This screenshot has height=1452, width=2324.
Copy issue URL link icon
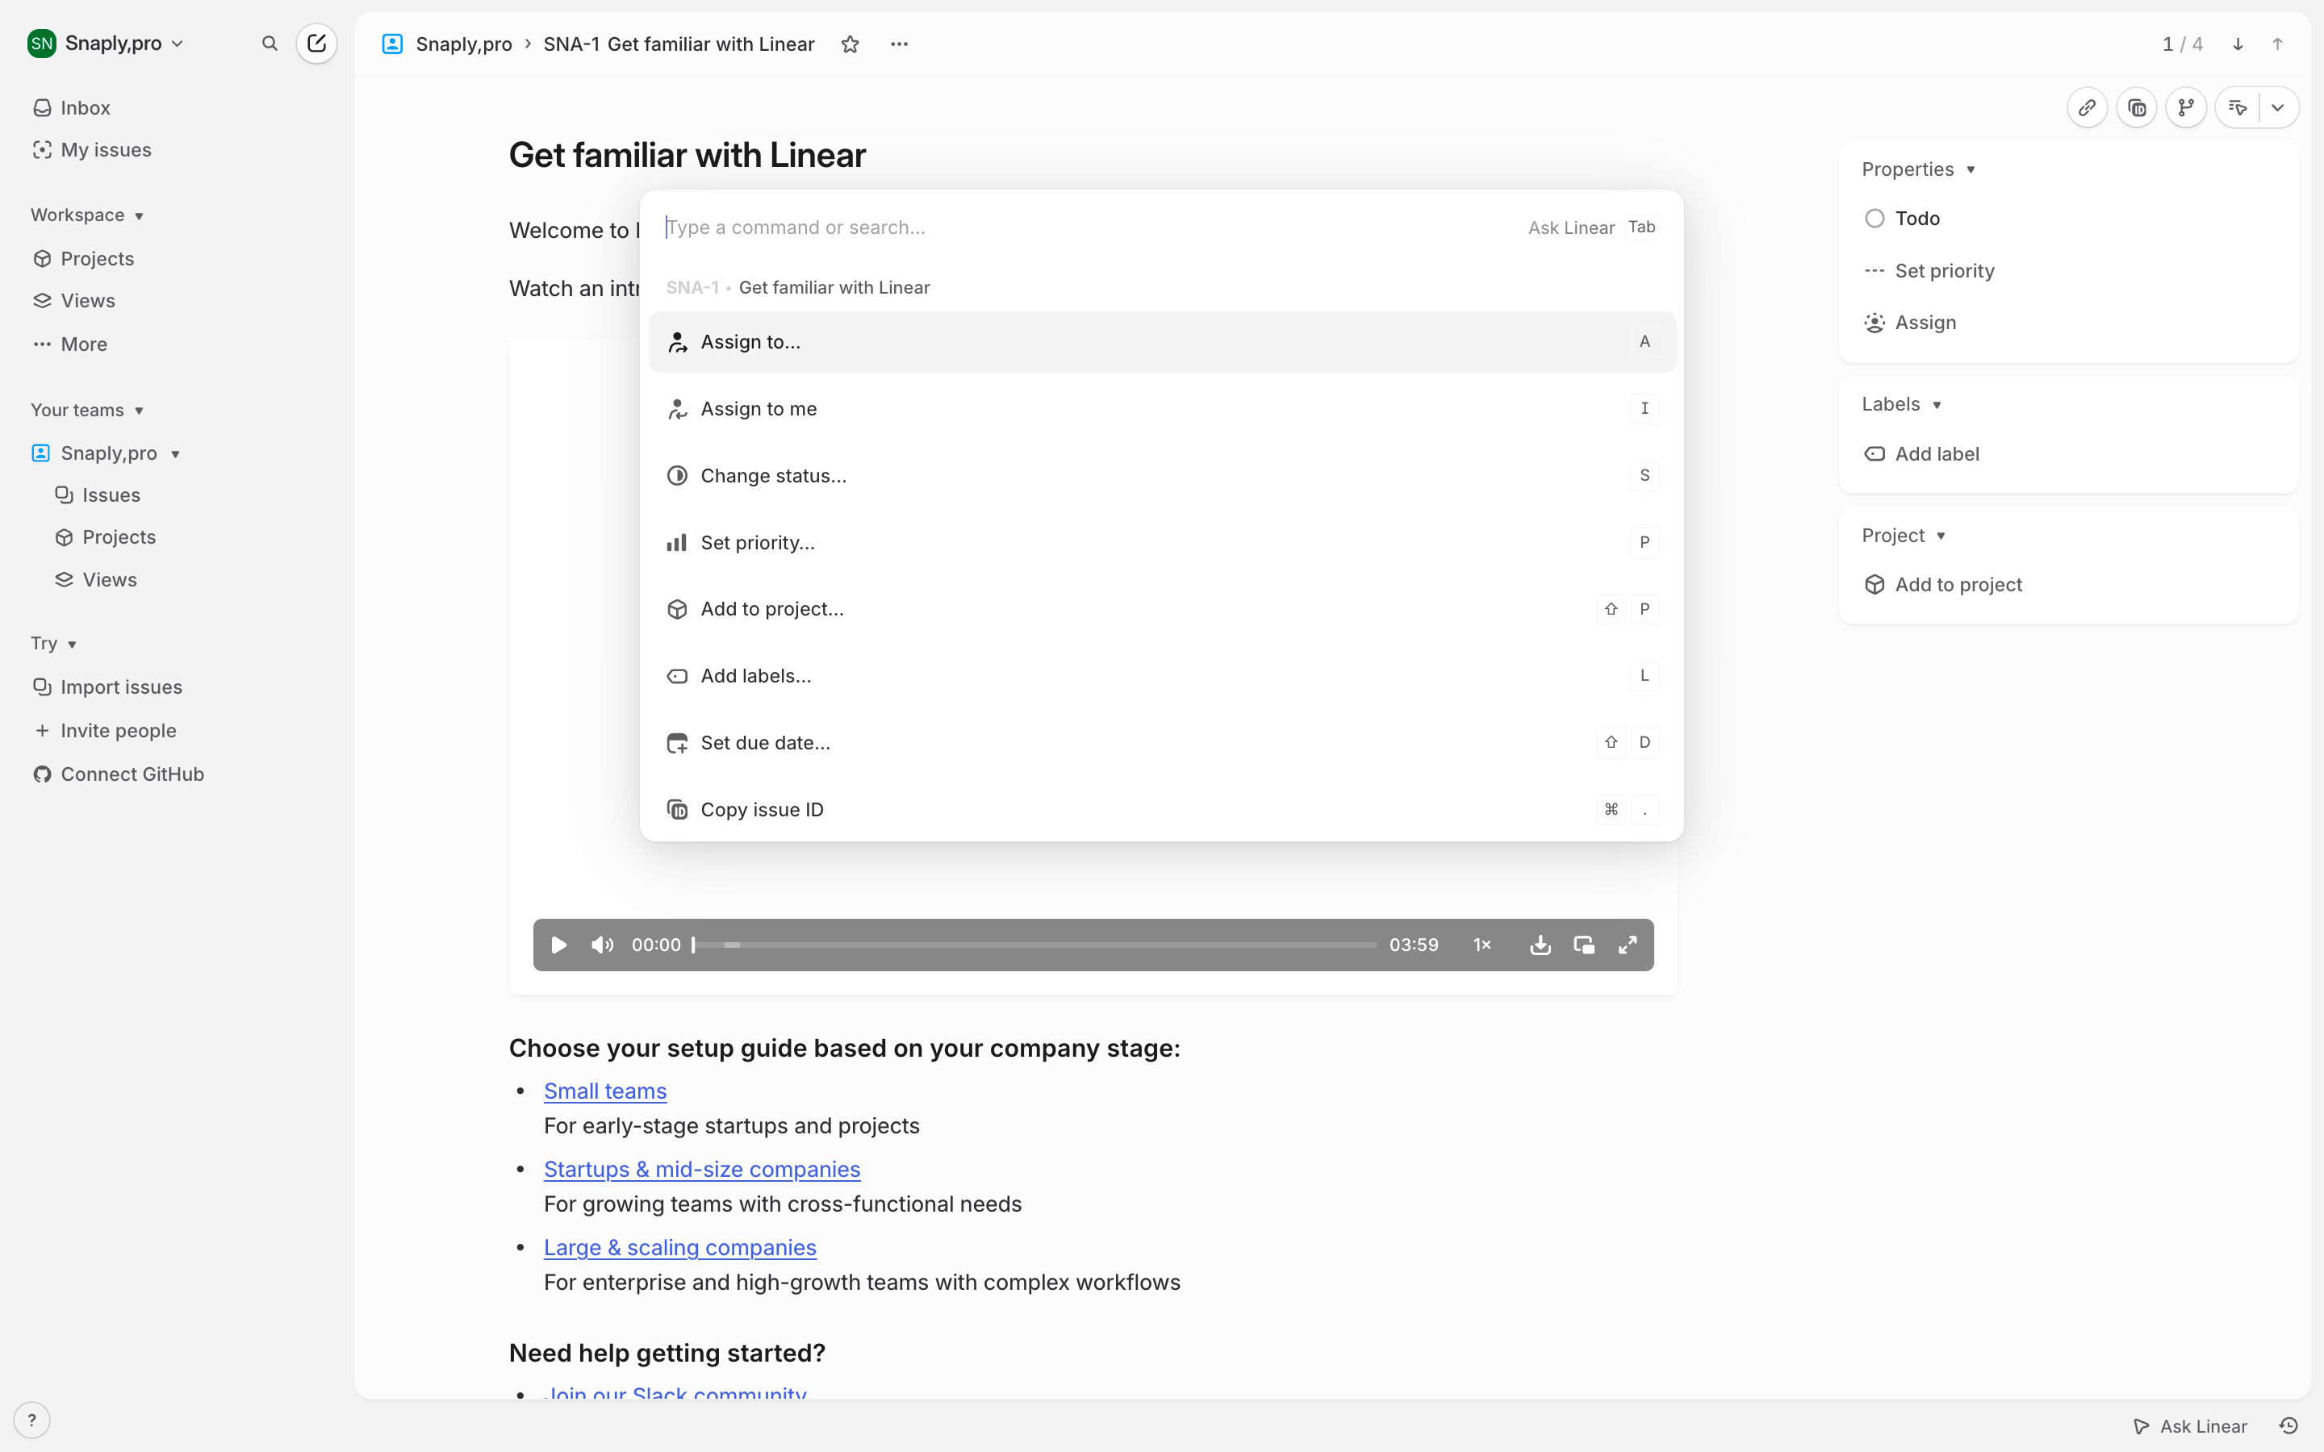[2087, 107]
